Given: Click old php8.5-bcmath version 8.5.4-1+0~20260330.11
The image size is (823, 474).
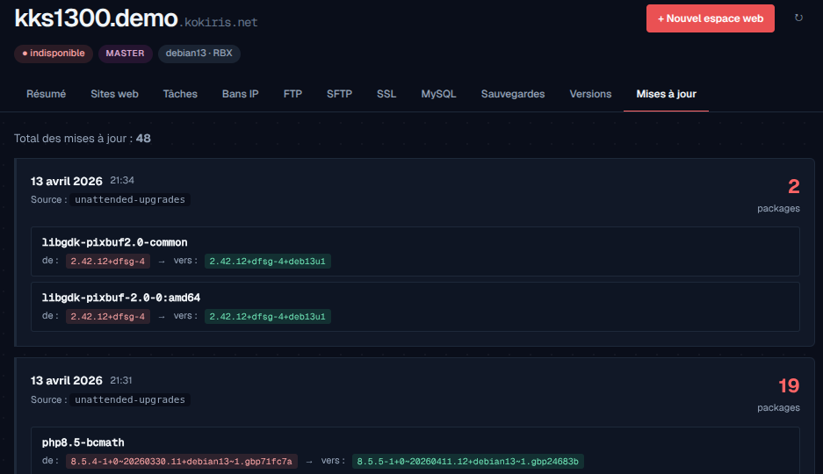Looking at the screenshot, I should (x=182, y=462).
